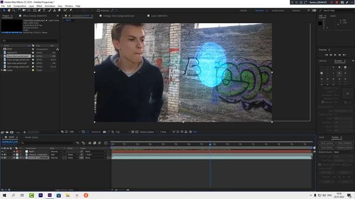Viewport: 355px width, 199px height.
Task: Select Close orange portal.mp4 in Project panel
Action: click(18, 60)
